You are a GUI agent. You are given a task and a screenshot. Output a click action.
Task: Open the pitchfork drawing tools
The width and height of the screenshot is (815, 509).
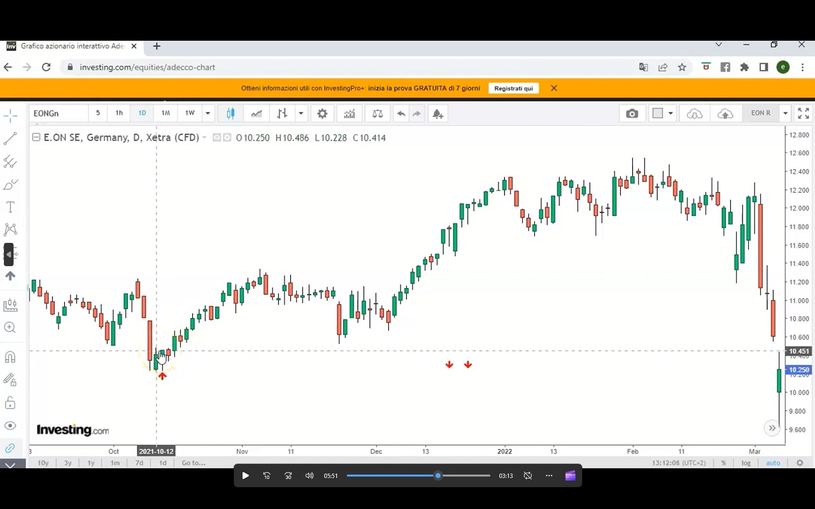point(10,161)
